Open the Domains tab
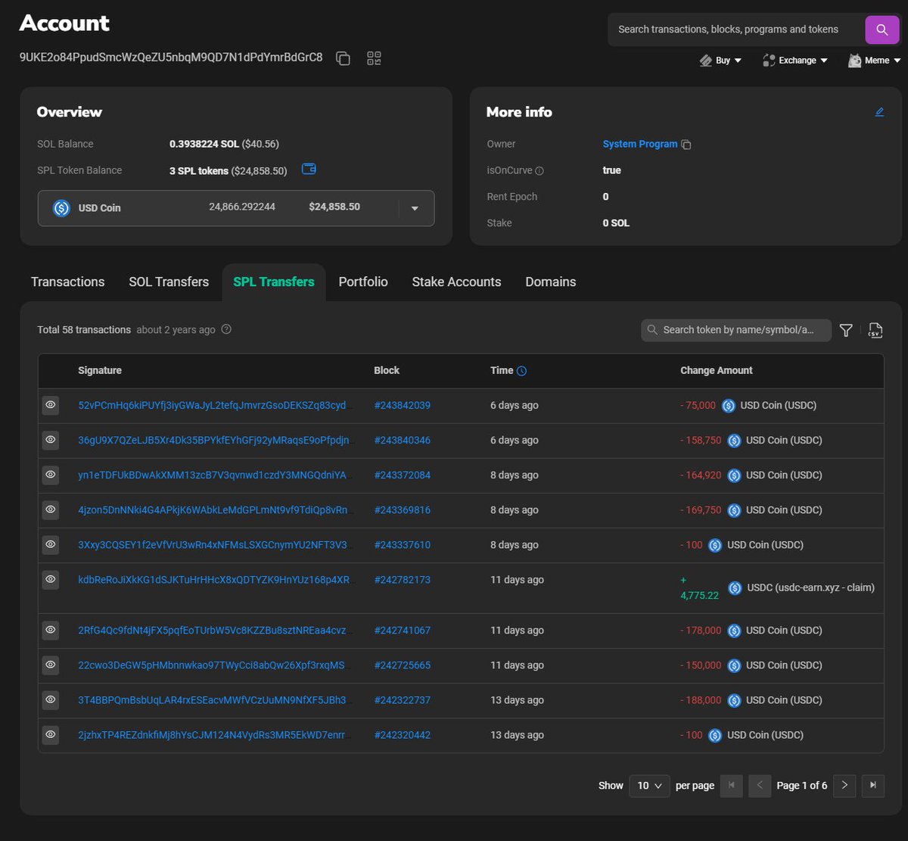The image size is (908, 841). (551, 282)
